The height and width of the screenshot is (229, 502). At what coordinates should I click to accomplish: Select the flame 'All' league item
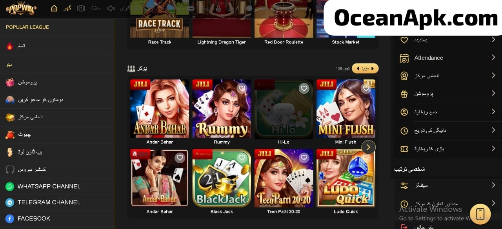click(x=57, y=46)
